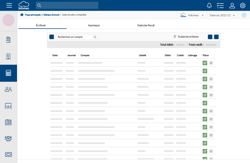Open the settings gear
Screen dimensions: 250x163
coord(242,5)
